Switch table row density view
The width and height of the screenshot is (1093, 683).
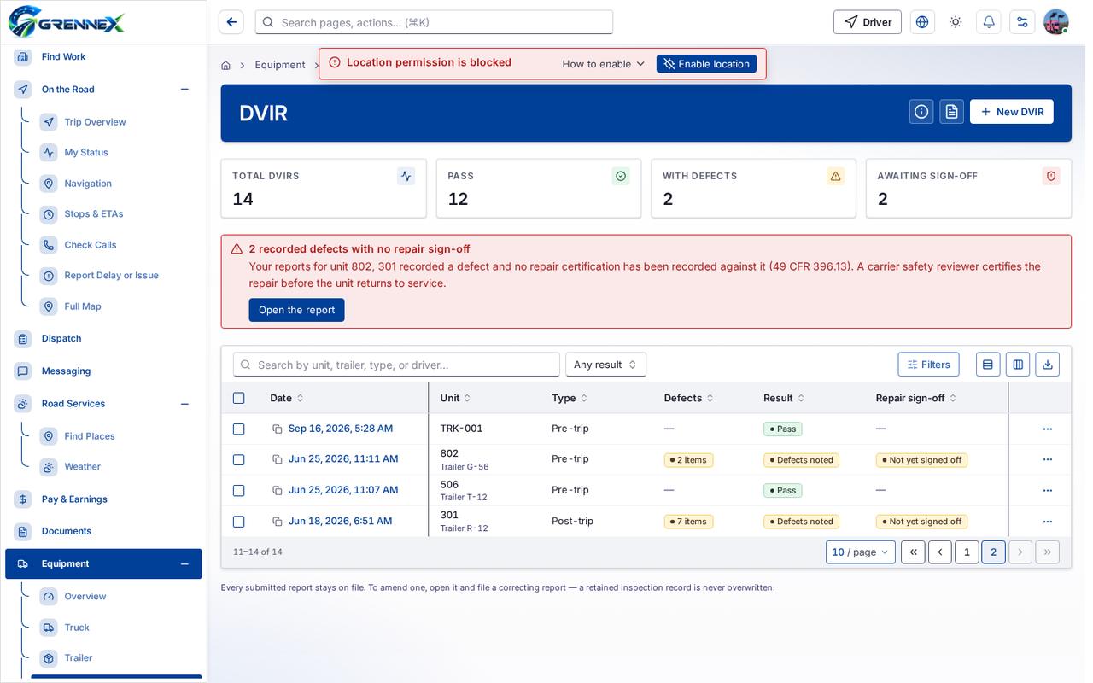(988, 365)
